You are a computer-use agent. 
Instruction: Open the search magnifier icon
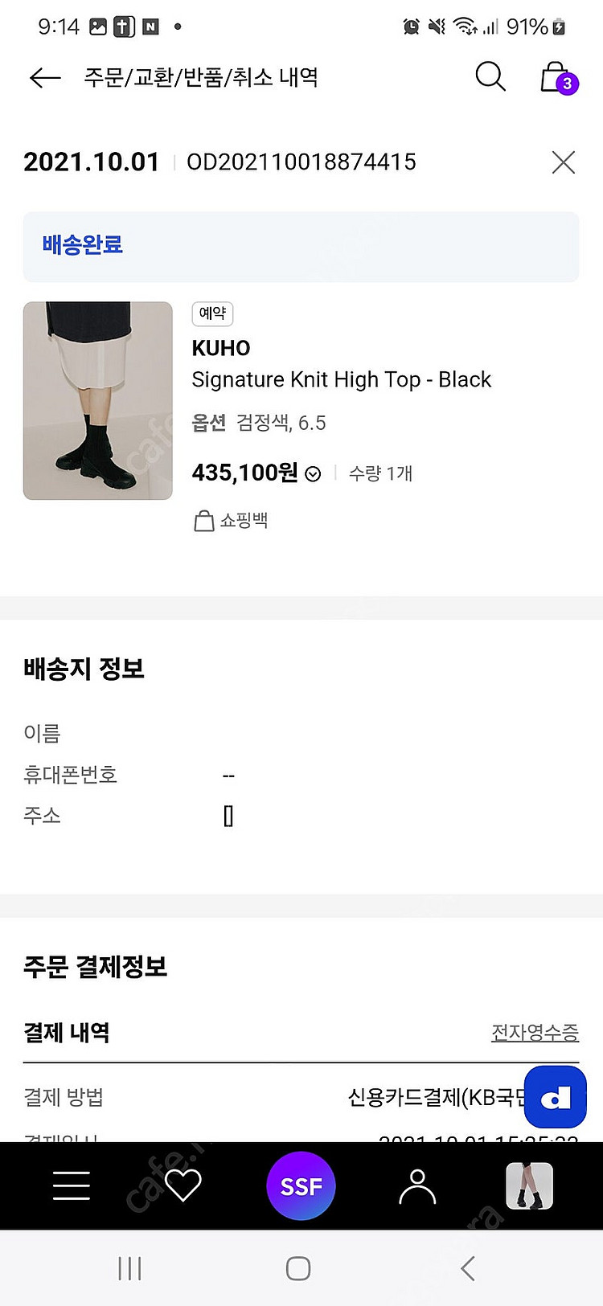pos(490,76)
